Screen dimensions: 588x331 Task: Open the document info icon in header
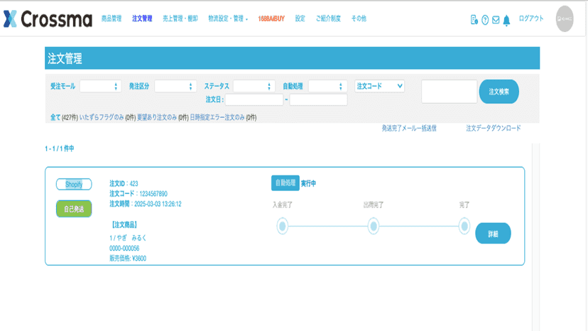coord(474,19)
